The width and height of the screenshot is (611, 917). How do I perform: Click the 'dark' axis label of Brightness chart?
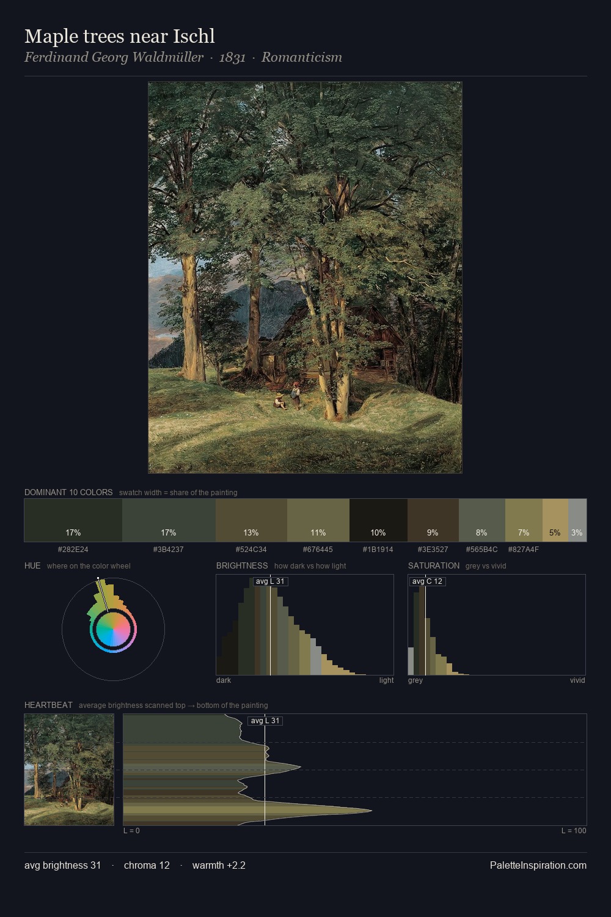pos(224,680)
